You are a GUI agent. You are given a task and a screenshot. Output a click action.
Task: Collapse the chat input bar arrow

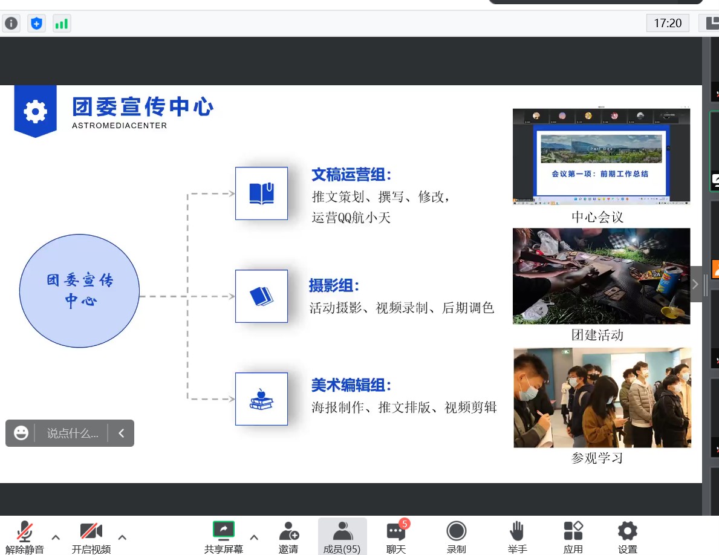[x=121, y=433]
